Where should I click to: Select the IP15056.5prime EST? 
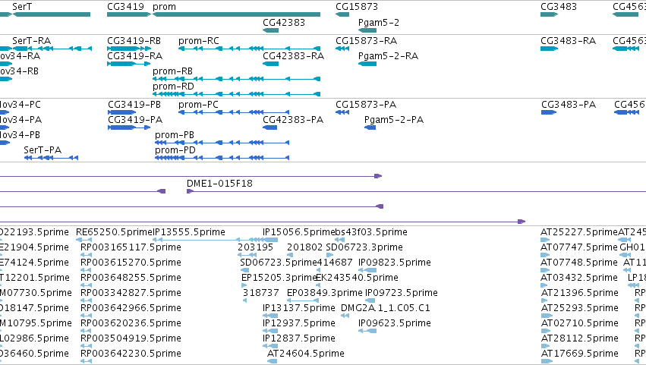pos(269,240)
